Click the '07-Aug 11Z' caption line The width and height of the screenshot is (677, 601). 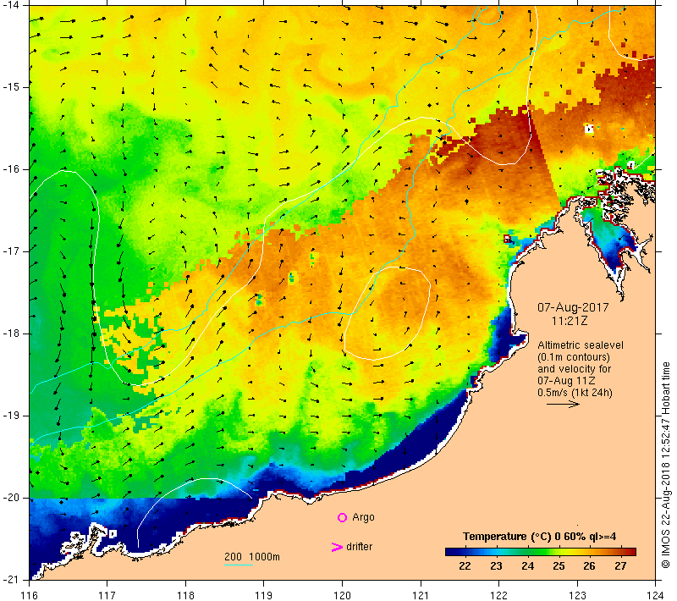point(566,381)
